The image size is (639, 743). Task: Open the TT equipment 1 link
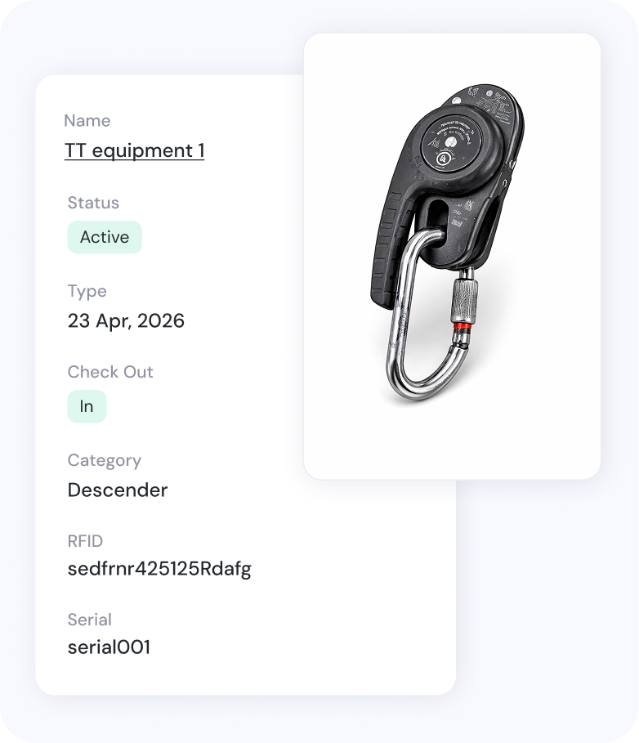tap(135, 150)
